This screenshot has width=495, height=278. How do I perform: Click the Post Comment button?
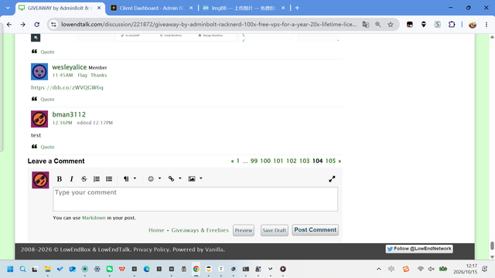[x=315, y=230]
